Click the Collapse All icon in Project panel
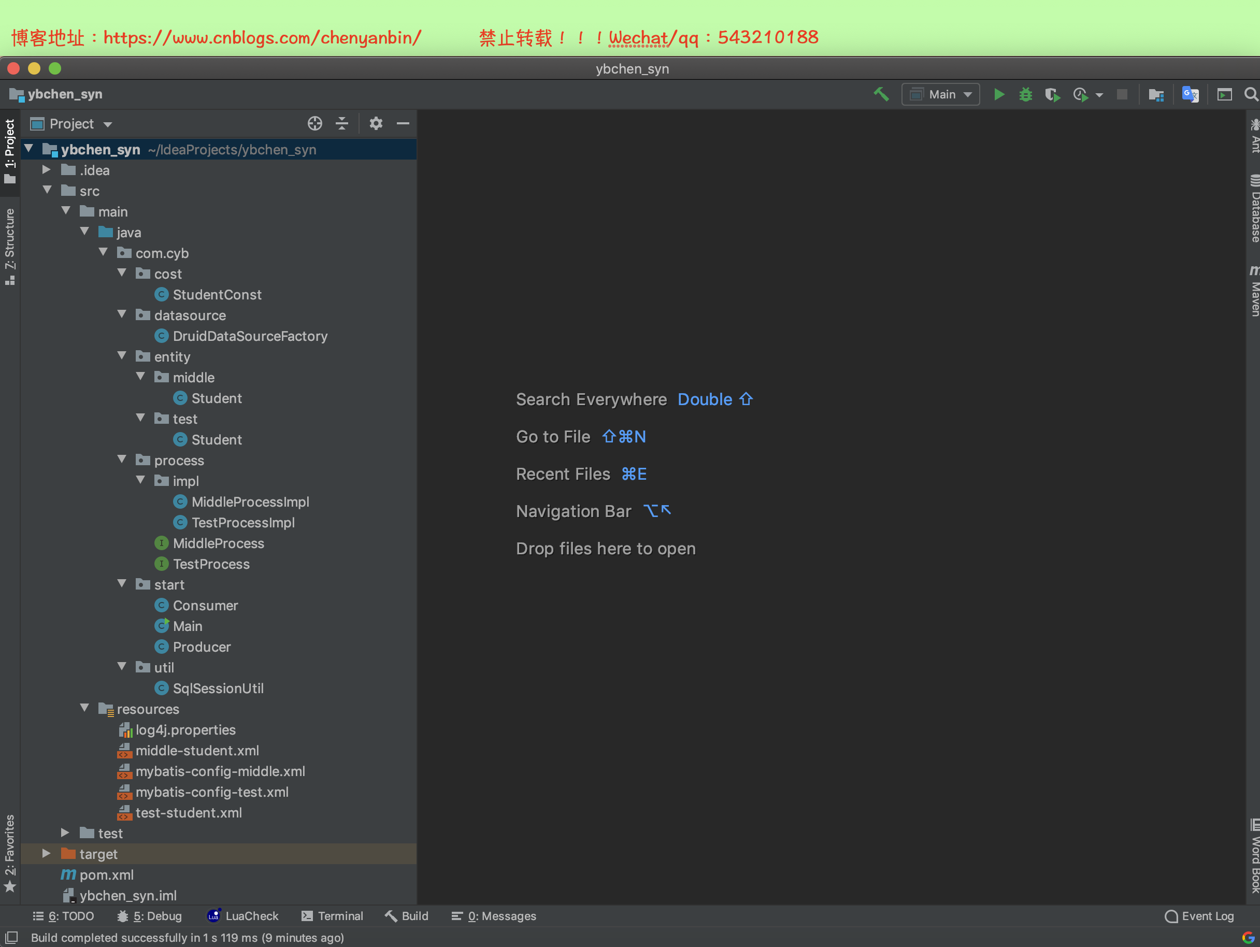This screenshot has height=947, width=1260. pyautogui.click(x=342, y=124)
